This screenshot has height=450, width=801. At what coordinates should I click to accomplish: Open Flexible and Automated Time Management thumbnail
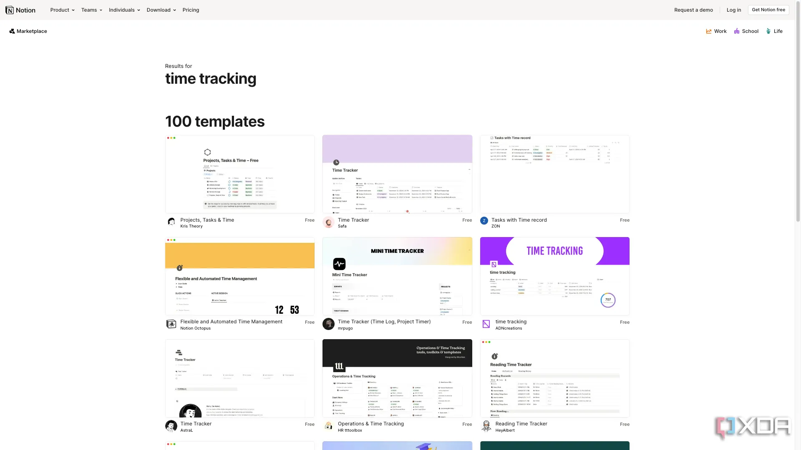pyautogui.click(x=240, y=276)
